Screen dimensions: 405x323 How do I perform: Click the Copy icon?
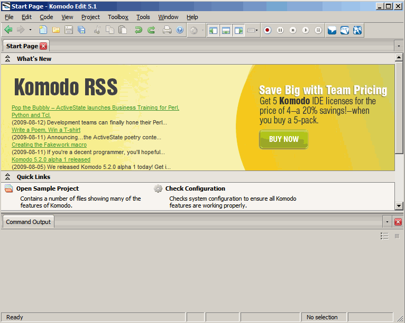[110, 30]
